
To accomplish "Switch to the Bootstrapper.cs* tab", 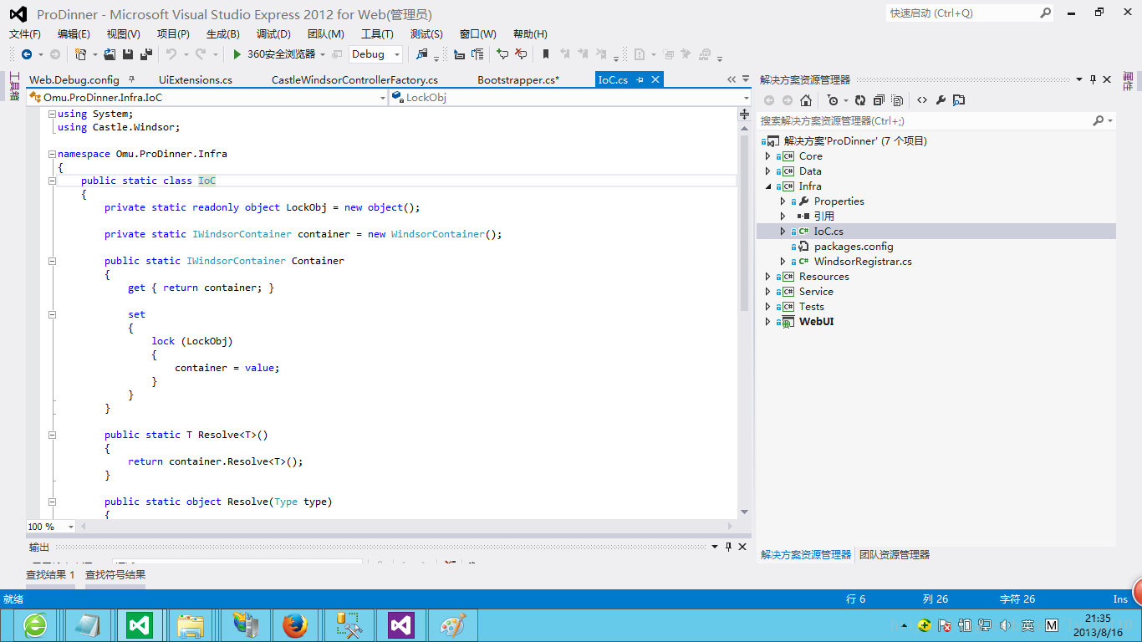I will (517, 80).
